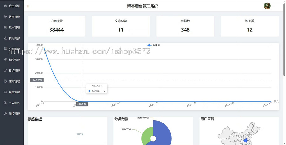Select 撰写博客 menu entry
Image resolution: width=286 pixels, height=145 pixels.
point(12,38)
